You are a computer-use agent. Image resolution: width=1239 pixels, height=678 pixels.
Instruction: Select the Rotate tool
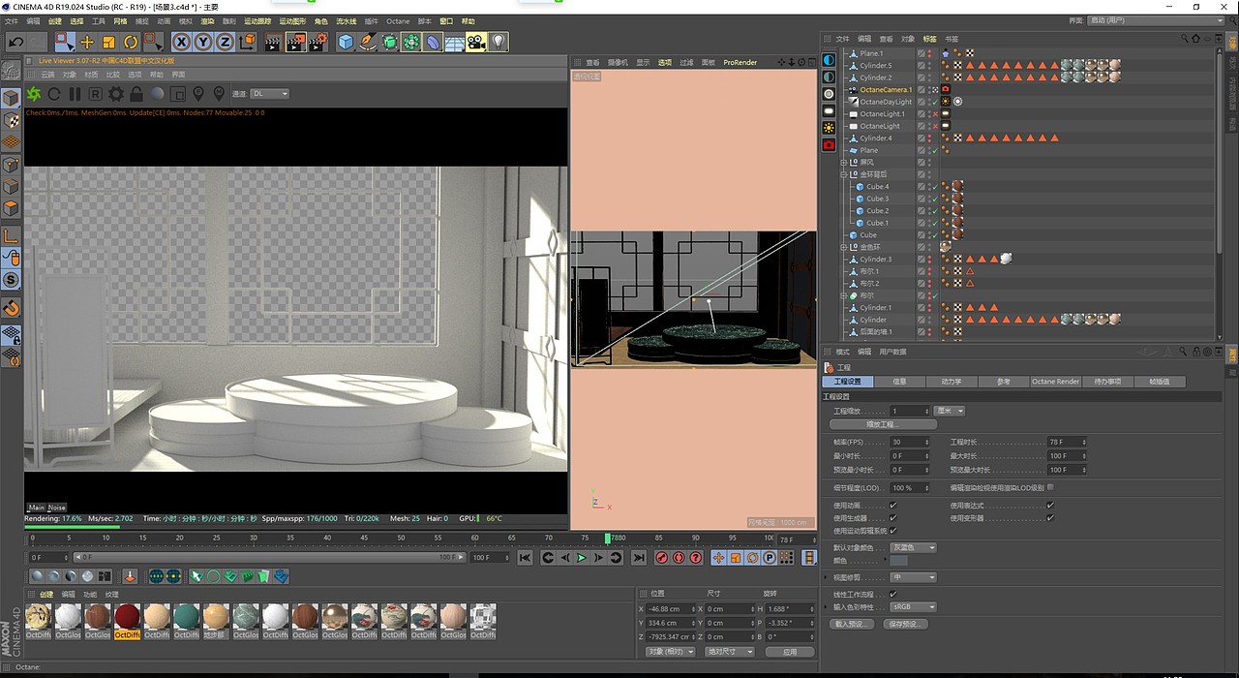[x=130, y=42]
